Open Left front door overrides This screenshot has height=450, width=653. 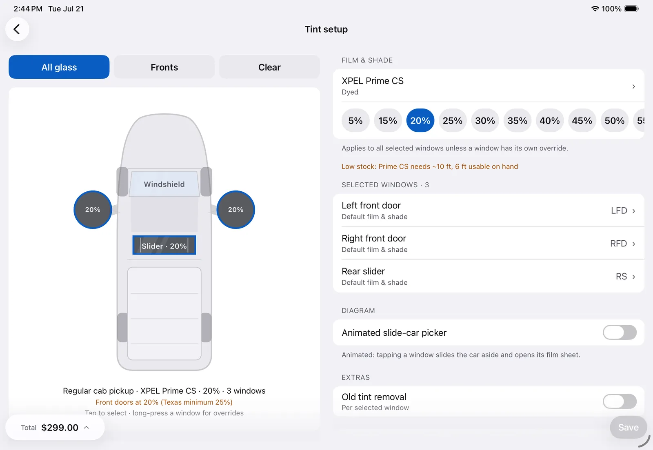click(489, 210)
